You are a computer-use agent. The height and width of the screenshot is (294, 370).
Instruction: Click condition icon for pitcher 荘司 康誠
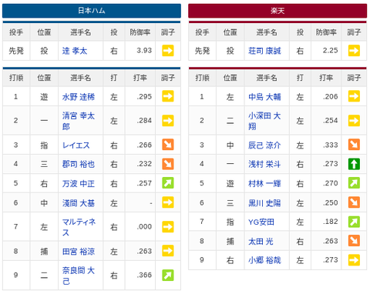tap(354, 51)
